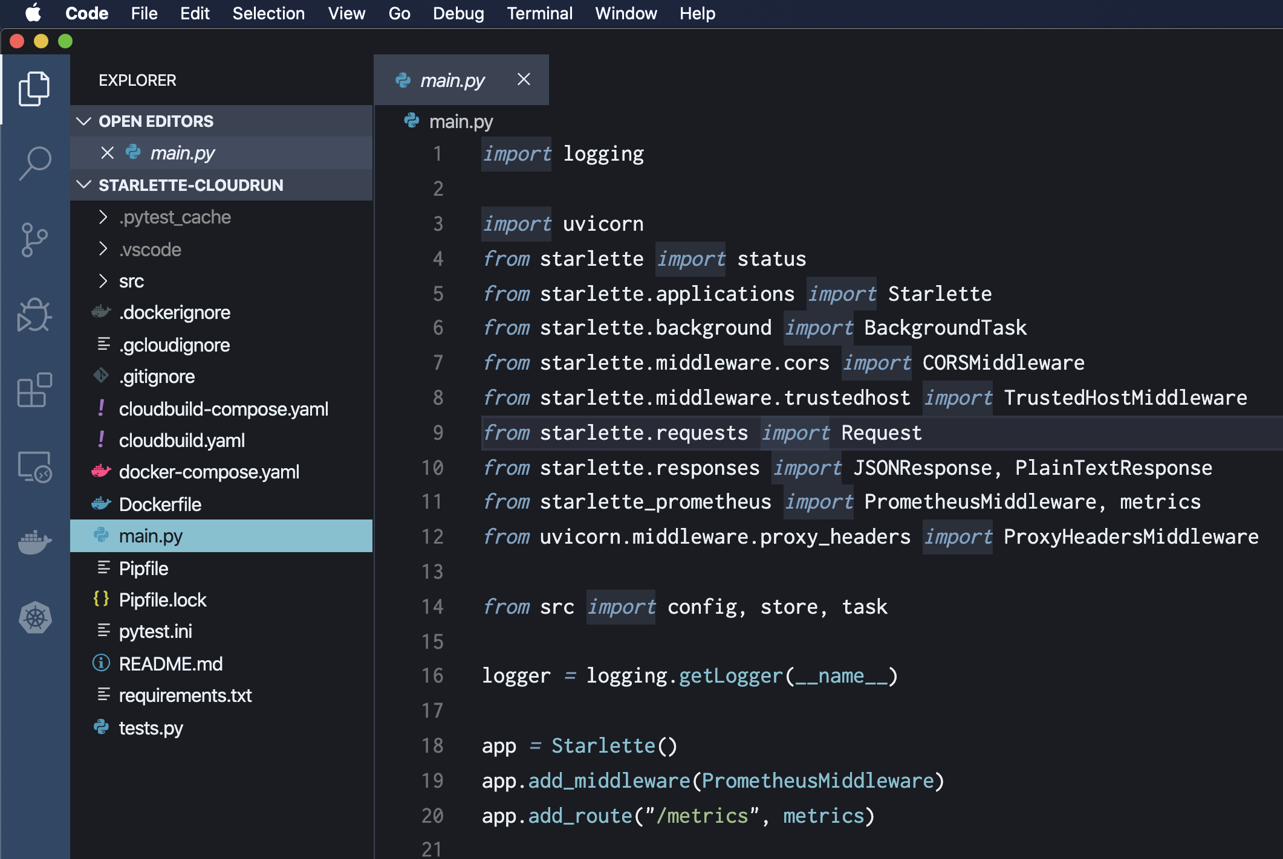The image size is (1283, 859).
Task: Open Pipfile in the explorer
Action: [221, 568]
